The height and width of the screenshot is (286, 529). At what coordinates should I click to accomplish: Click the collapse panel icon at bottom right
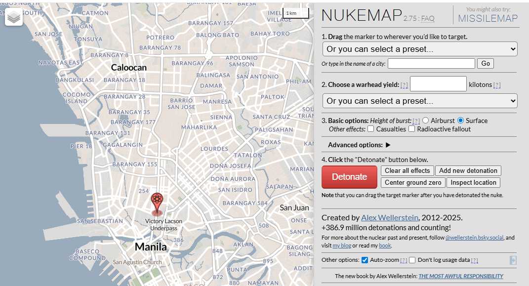tap(513, 260)
